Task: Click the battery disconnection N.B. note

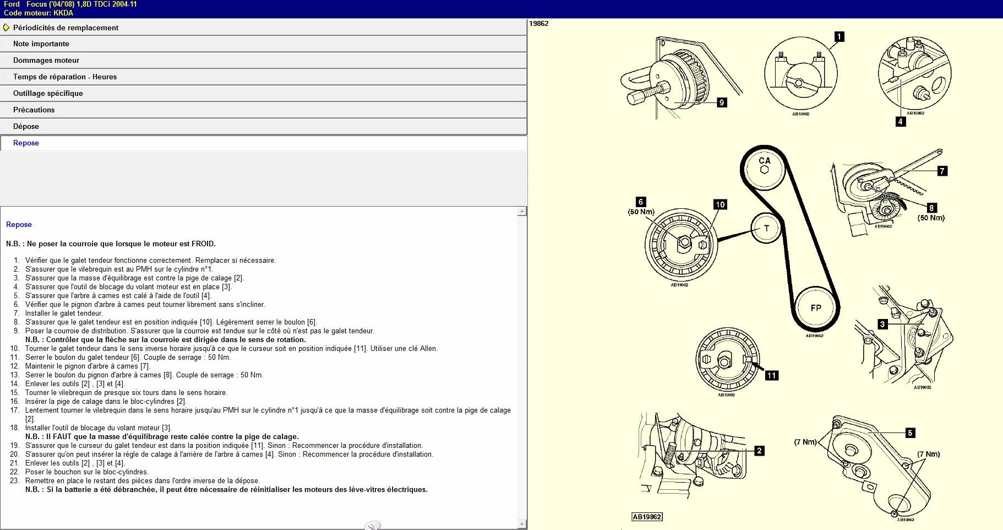Action: [226, 490]
